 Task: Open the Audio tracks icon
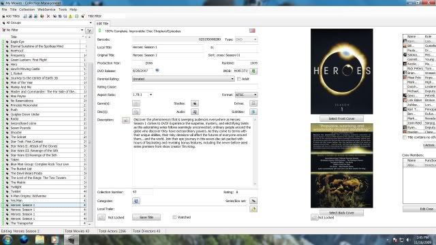coord(195,112)
